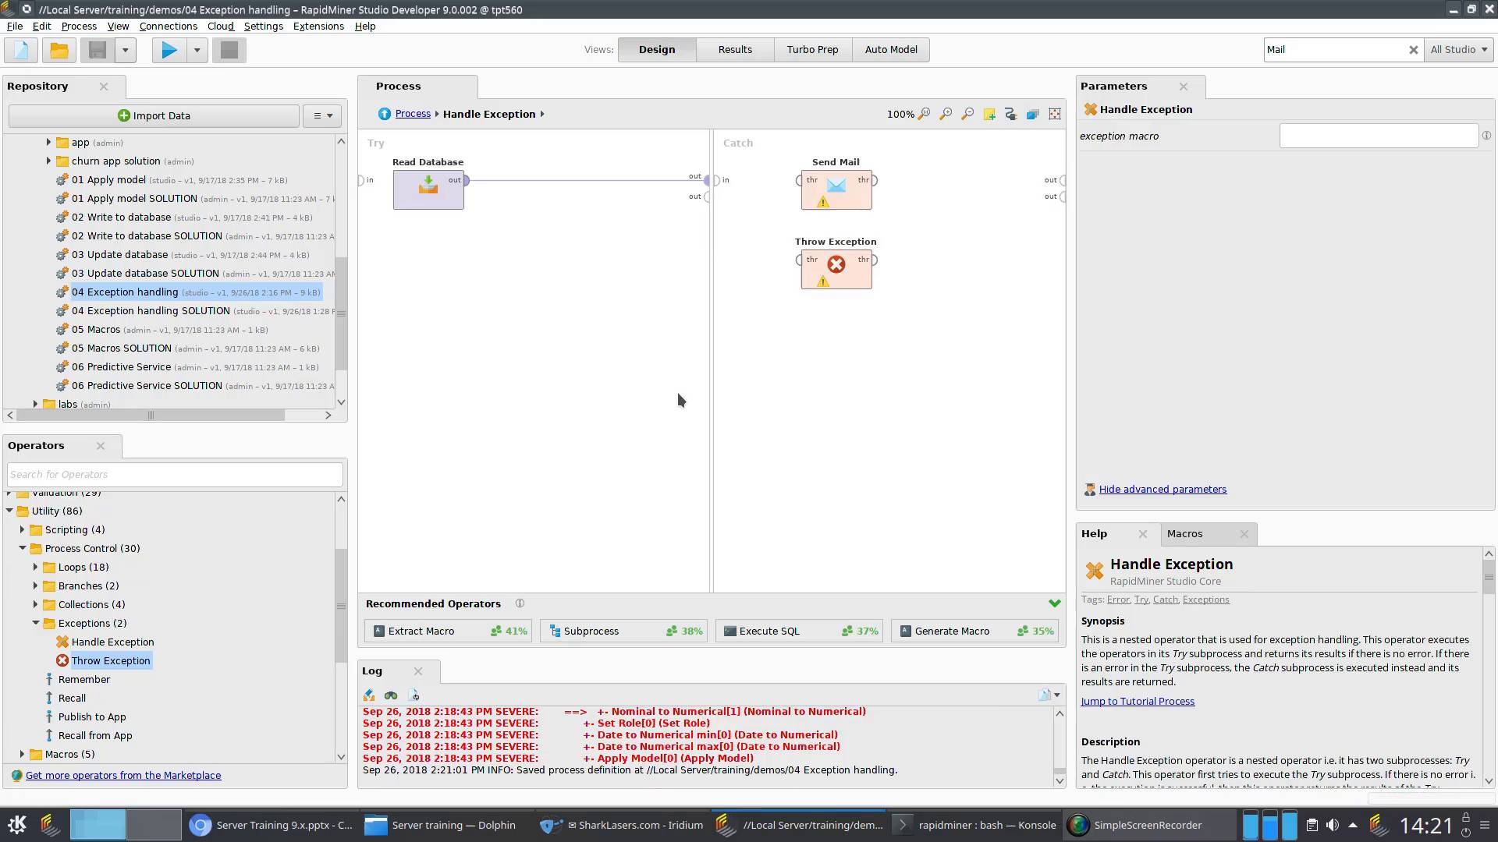Add a note with the yellow sticky icon
The width and height of the screenshot is (1498, 842).
pos(989,114)
